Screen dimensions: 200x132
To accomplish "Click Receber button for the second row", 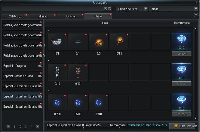I will (x=182, y=84).
